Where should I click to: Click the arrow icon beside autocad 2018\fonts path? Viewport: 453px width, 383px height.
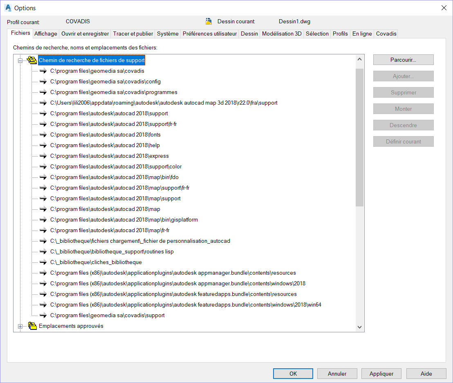click(43, 134)
